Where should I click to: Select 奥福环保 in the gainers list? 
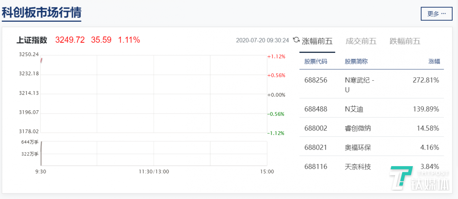tap(358, 147)
